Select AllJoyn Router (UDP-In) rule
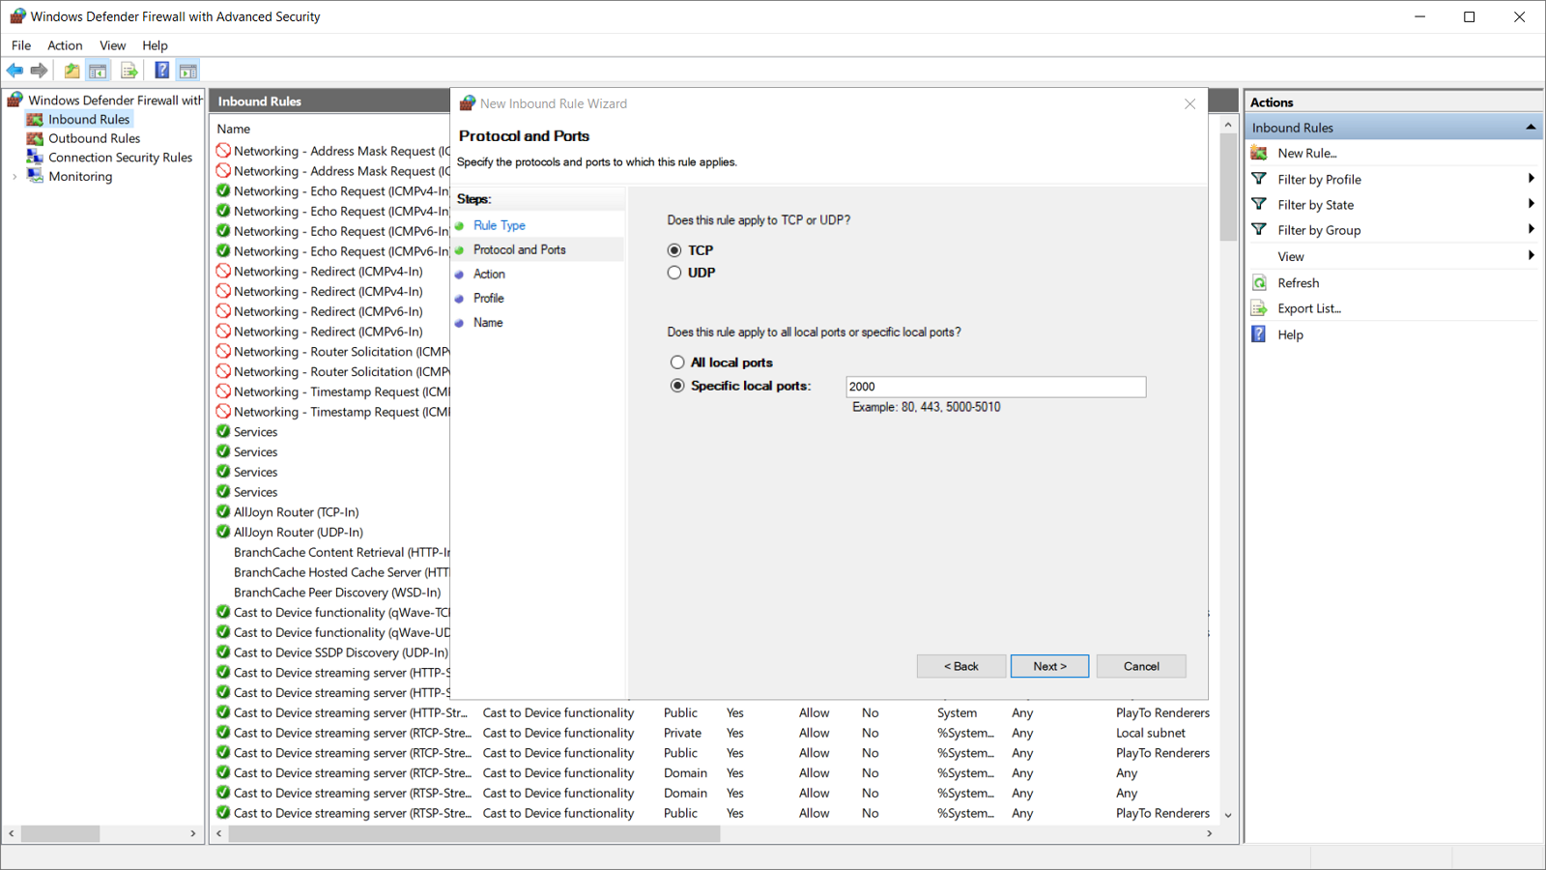Image resolution: width=1546 pixels, height=870 pixels. click(299, 532)
